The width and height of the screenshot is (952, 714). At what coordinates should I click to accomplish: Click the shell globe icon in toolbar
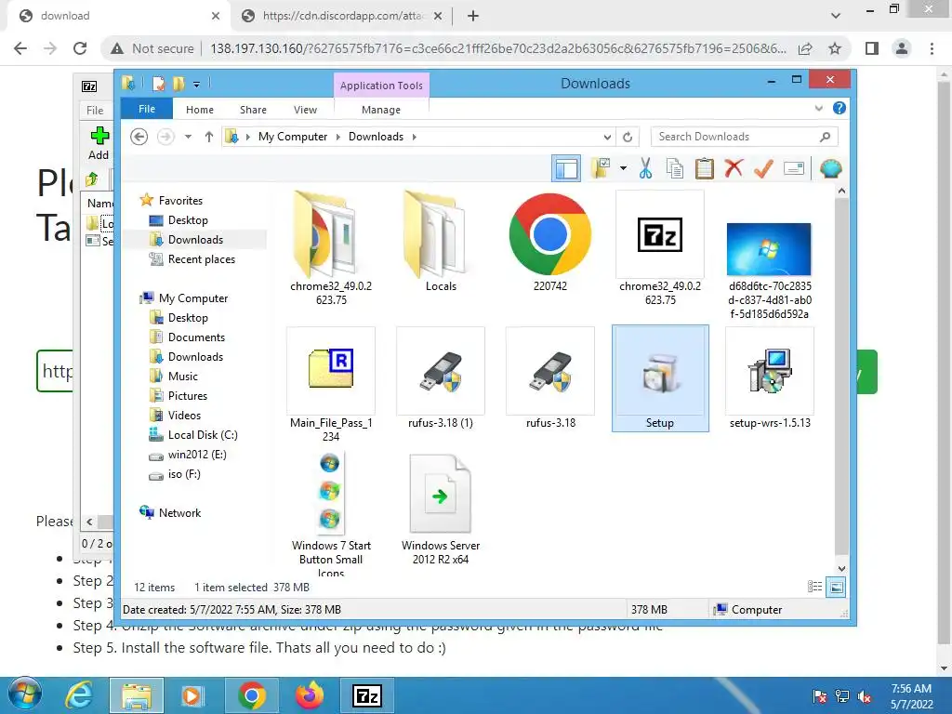click(830, 168)
